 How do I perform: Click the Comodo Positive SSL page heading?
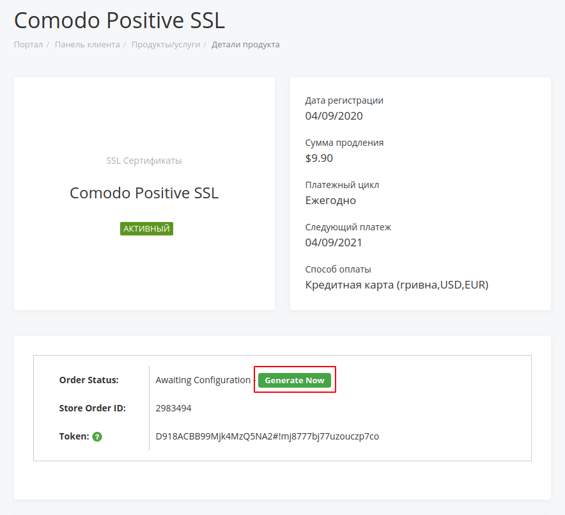pos(120,20)
